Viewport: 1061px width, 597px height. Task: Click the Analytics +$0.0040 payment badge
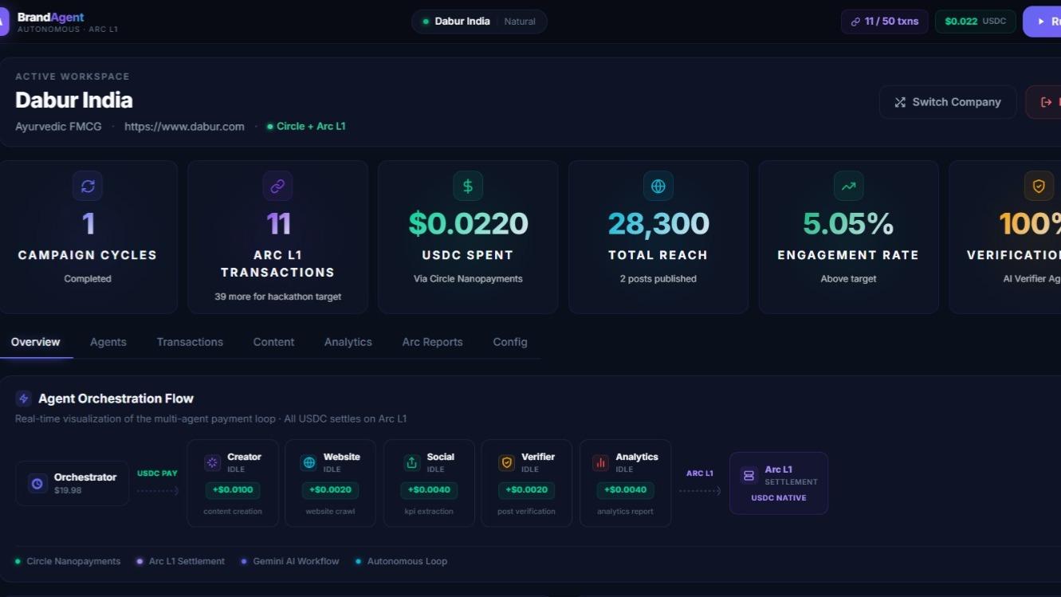coord(625,489)
